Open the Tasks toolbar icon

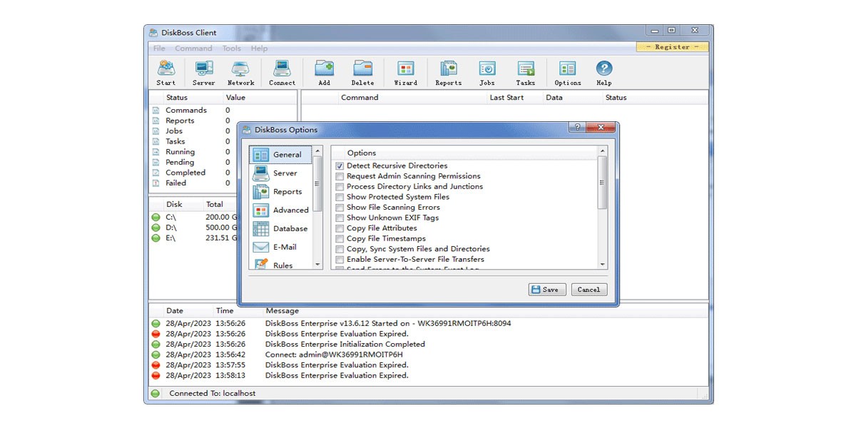[x=526, y=73]
